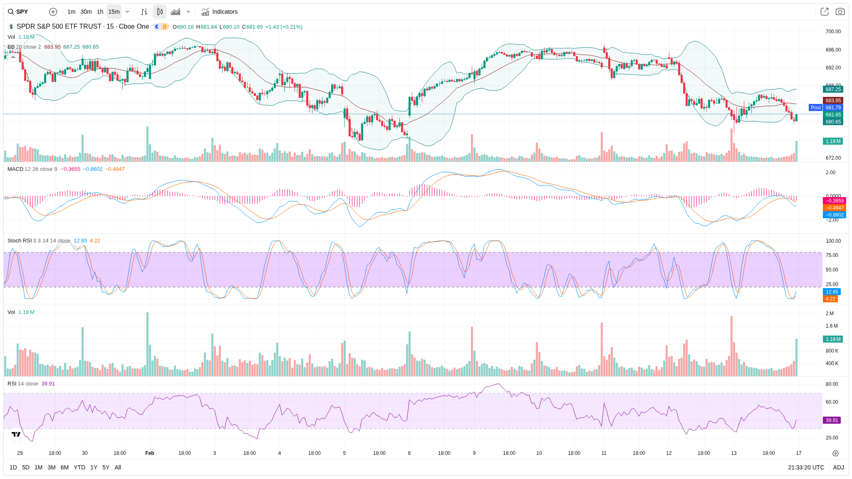Open time axis settings gear icon
This screenshot has width=852, height=479.
point(835,453)
